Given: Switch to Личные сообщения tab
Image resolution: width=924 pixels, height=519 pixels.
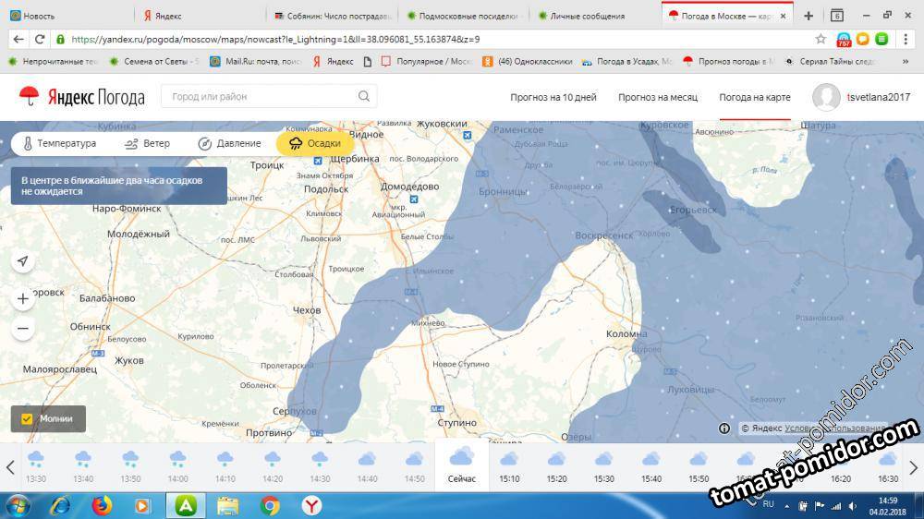Looking at the screenshot, I should coord(594,16).
